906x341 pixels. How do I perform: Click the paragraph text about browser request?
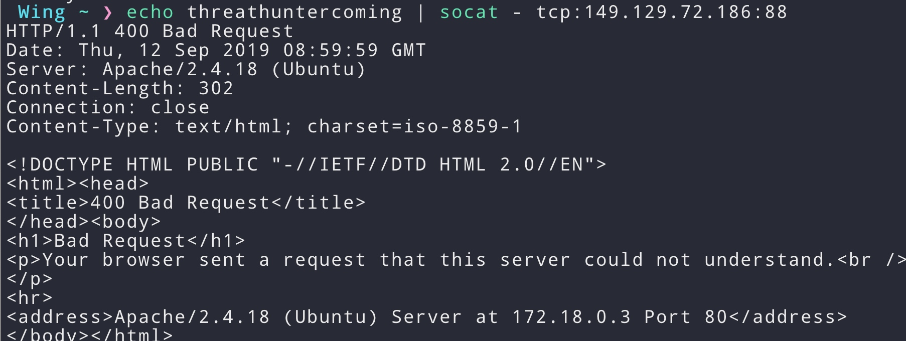tap(456, 260)
